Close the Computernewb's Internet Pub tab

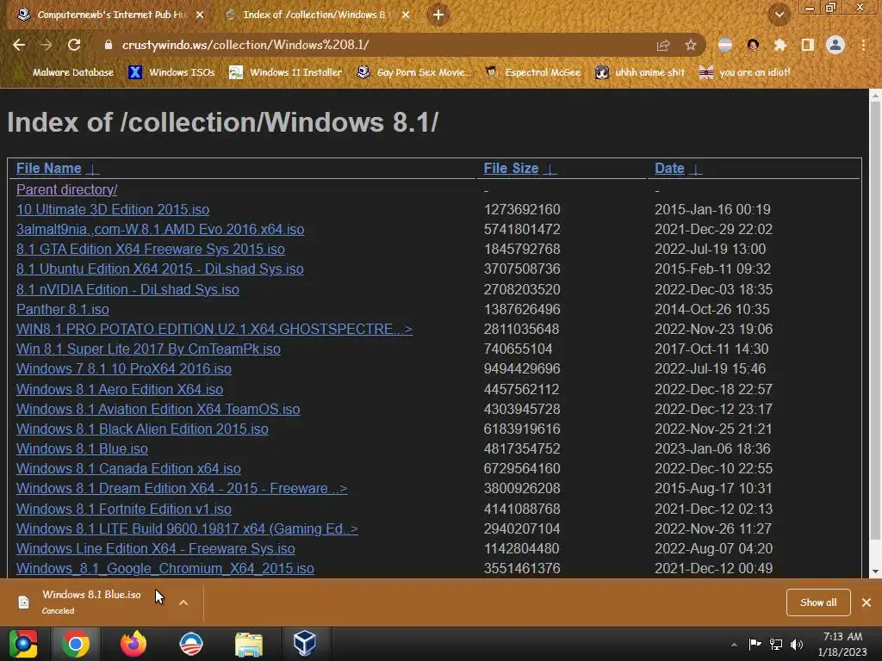click(x=200, y=15)
